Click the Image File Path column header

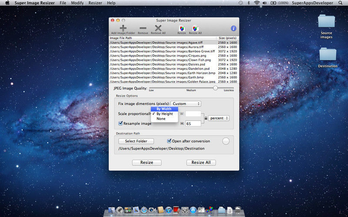click(162, 38)
